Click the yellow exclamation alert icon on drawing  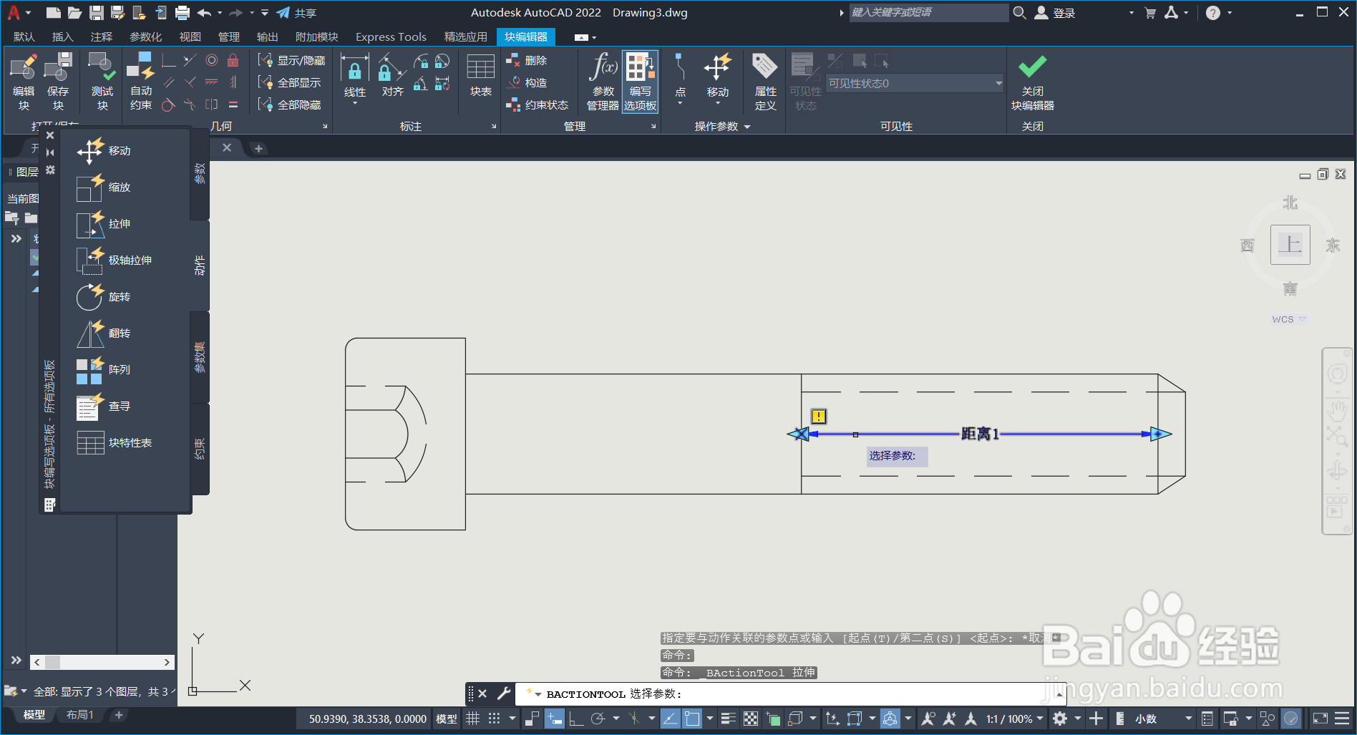click(819, 416)
